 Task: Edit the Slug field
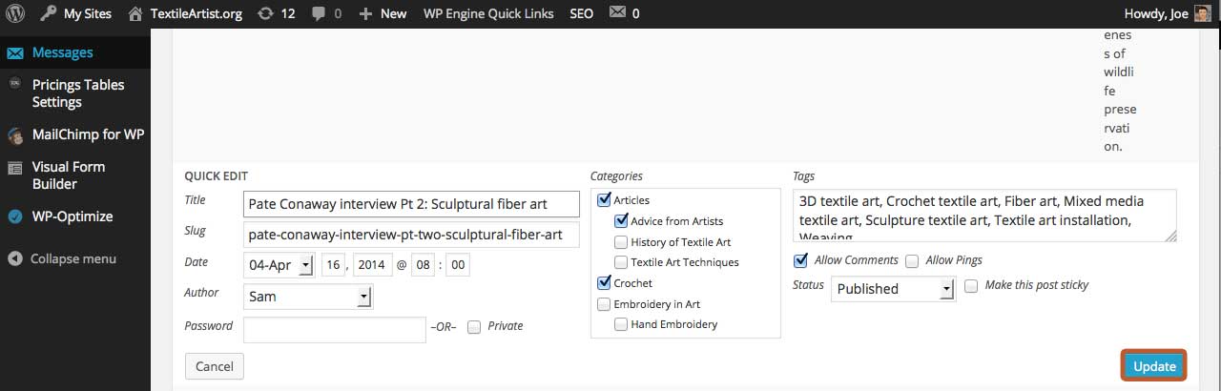click(411, 235)
